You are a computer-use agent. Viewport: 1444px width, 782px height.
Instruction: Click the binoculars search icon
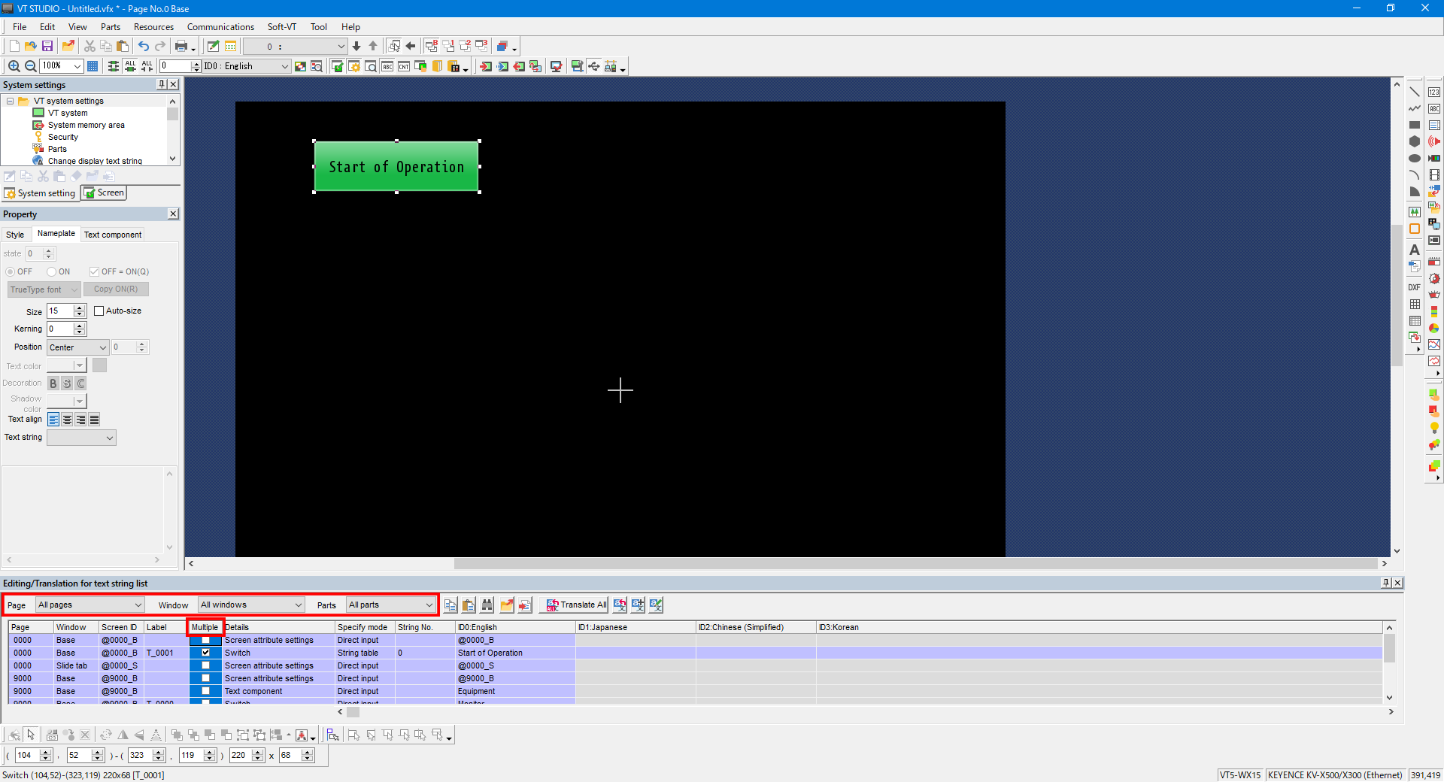(x=487, y=605)
